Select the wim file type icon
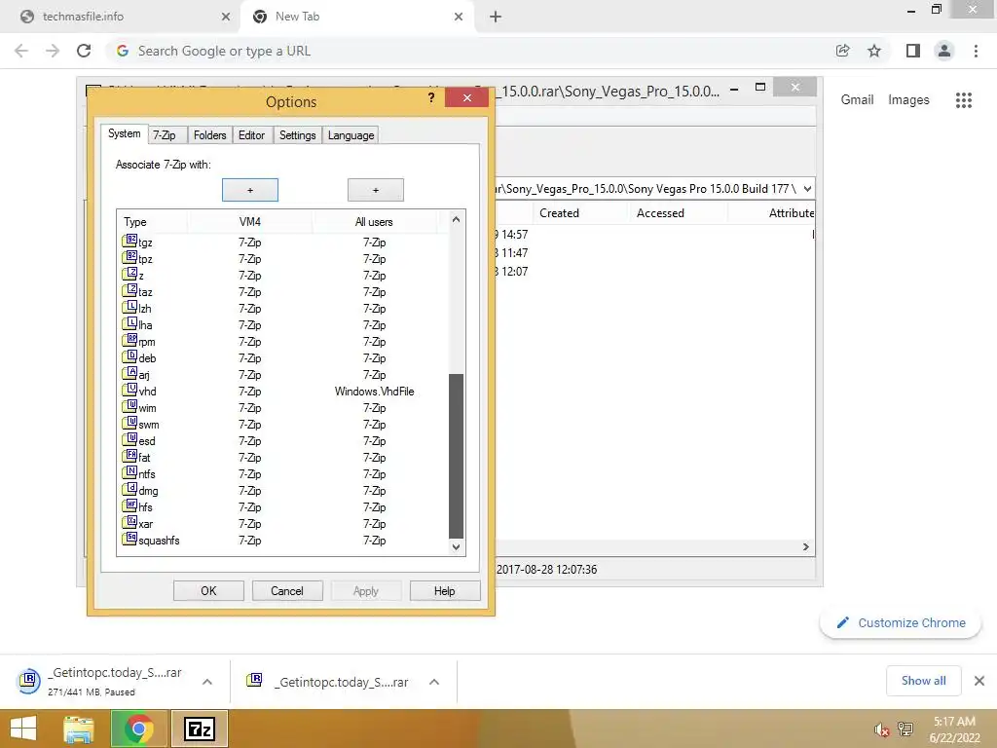 129,406
